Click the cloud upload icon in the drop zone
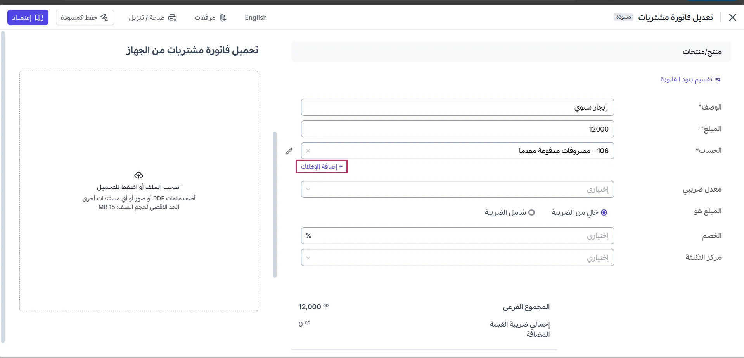The width and height of the screenshot is (744, 358). point(138,175)
